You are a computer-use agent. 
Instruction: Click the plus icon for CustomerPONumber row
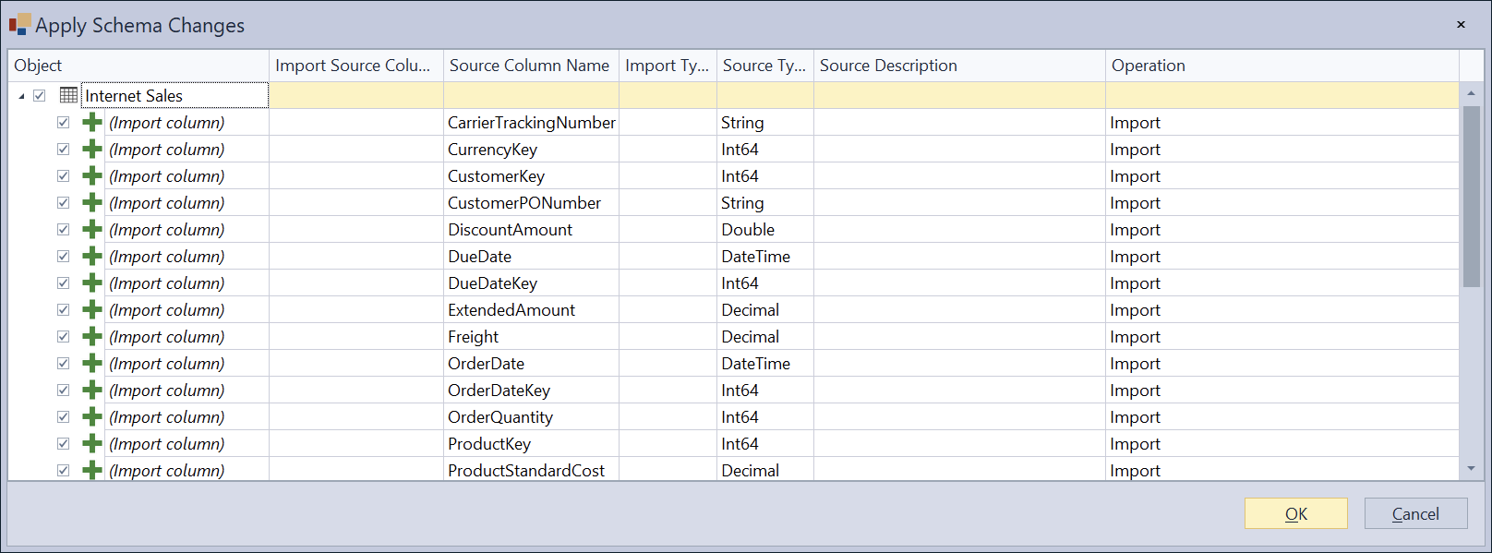click(92, 202)
